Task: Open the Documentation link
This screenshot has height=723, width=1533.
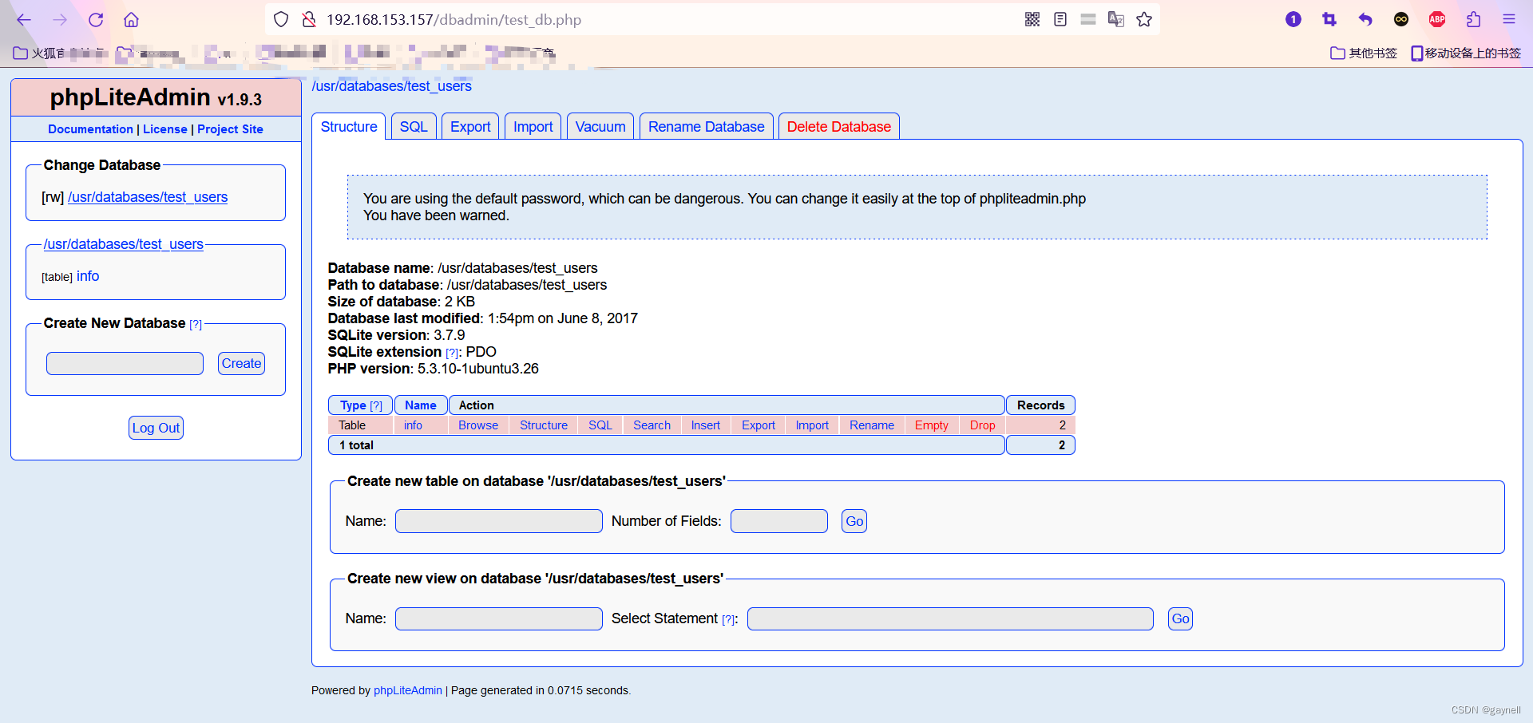Action: tap(90, 129)
